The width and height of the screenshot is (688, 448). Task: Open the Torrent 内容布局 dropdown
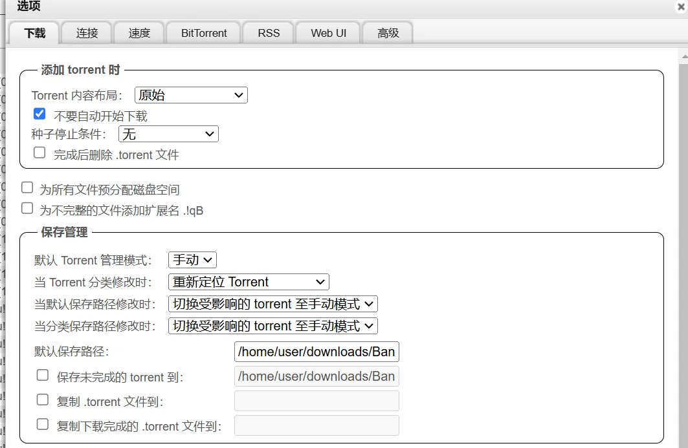191,95
